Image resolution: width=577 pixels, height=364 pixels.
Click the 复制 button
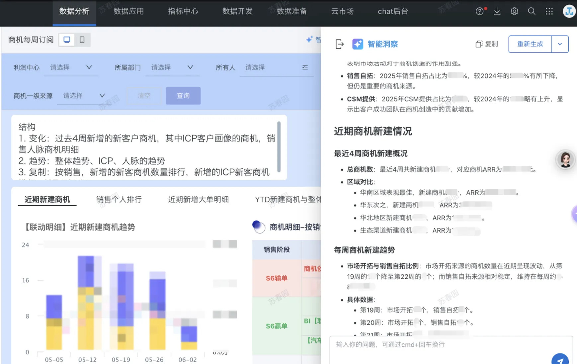487,44
